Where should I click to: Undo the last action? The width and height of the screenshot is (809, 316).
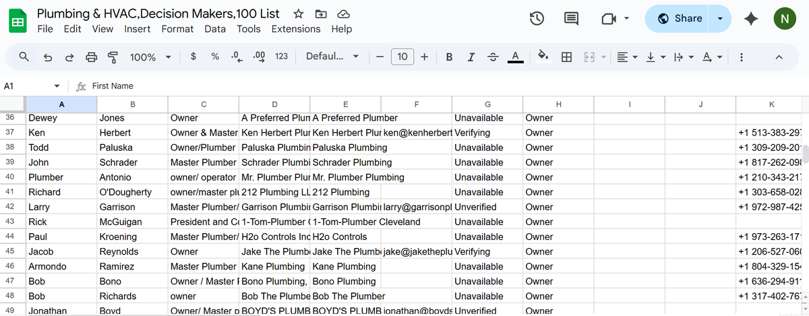click(48, 57)
